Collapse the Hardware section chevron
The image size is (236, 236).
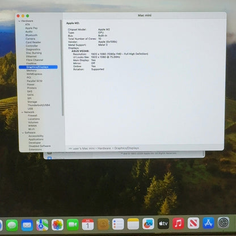click(x=19, y=21)
